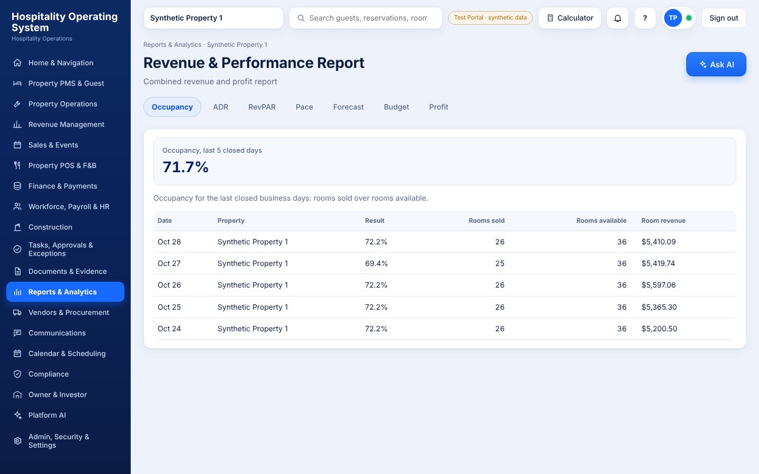
Task: Click the Platform AI sparkle icon
Action: [17, 415]
